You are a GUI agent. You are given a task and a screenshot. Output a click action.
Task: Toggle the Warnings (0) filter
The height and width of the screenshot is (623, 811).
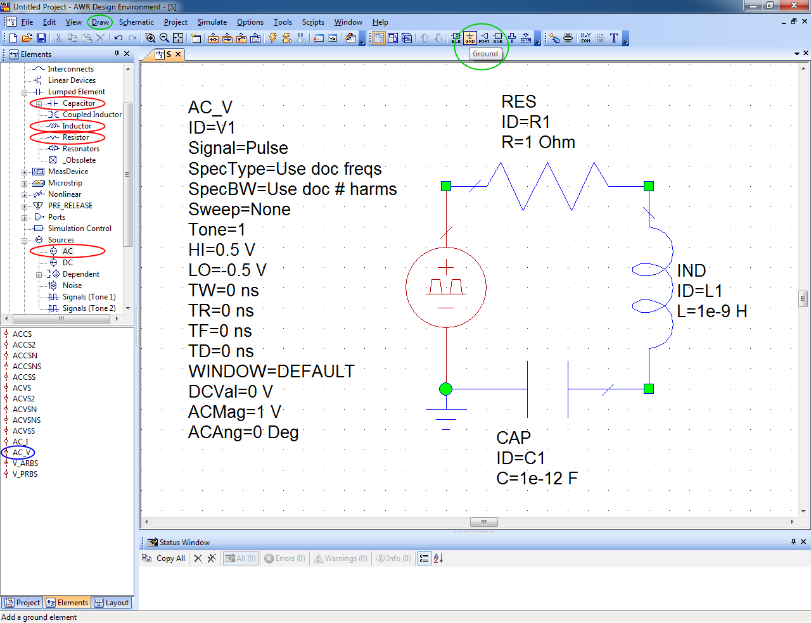(x=340, y=558)
